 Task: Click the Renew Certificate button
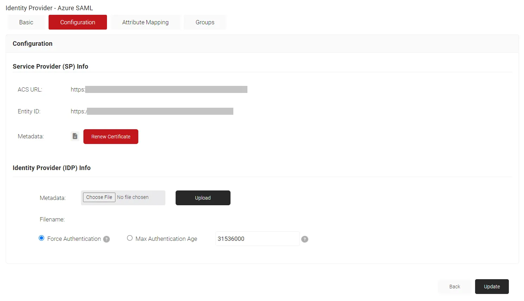tap(111, 137)
